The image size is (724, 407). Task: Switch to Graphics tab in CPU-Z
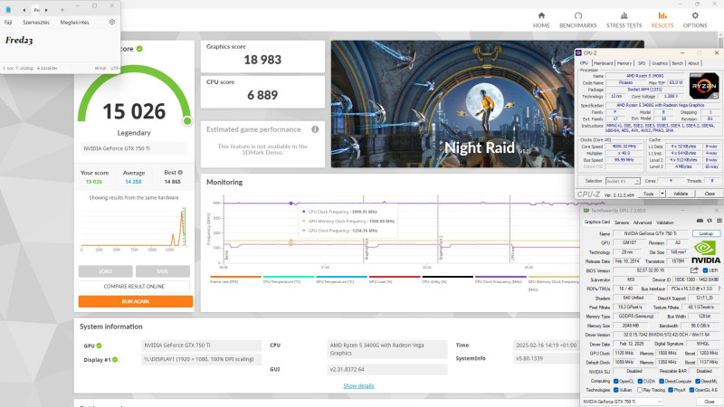tap(660, 63)
